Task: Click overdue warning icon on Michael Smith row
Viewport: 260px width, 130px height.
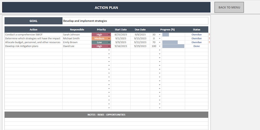Action: click(x=210, y=38)
